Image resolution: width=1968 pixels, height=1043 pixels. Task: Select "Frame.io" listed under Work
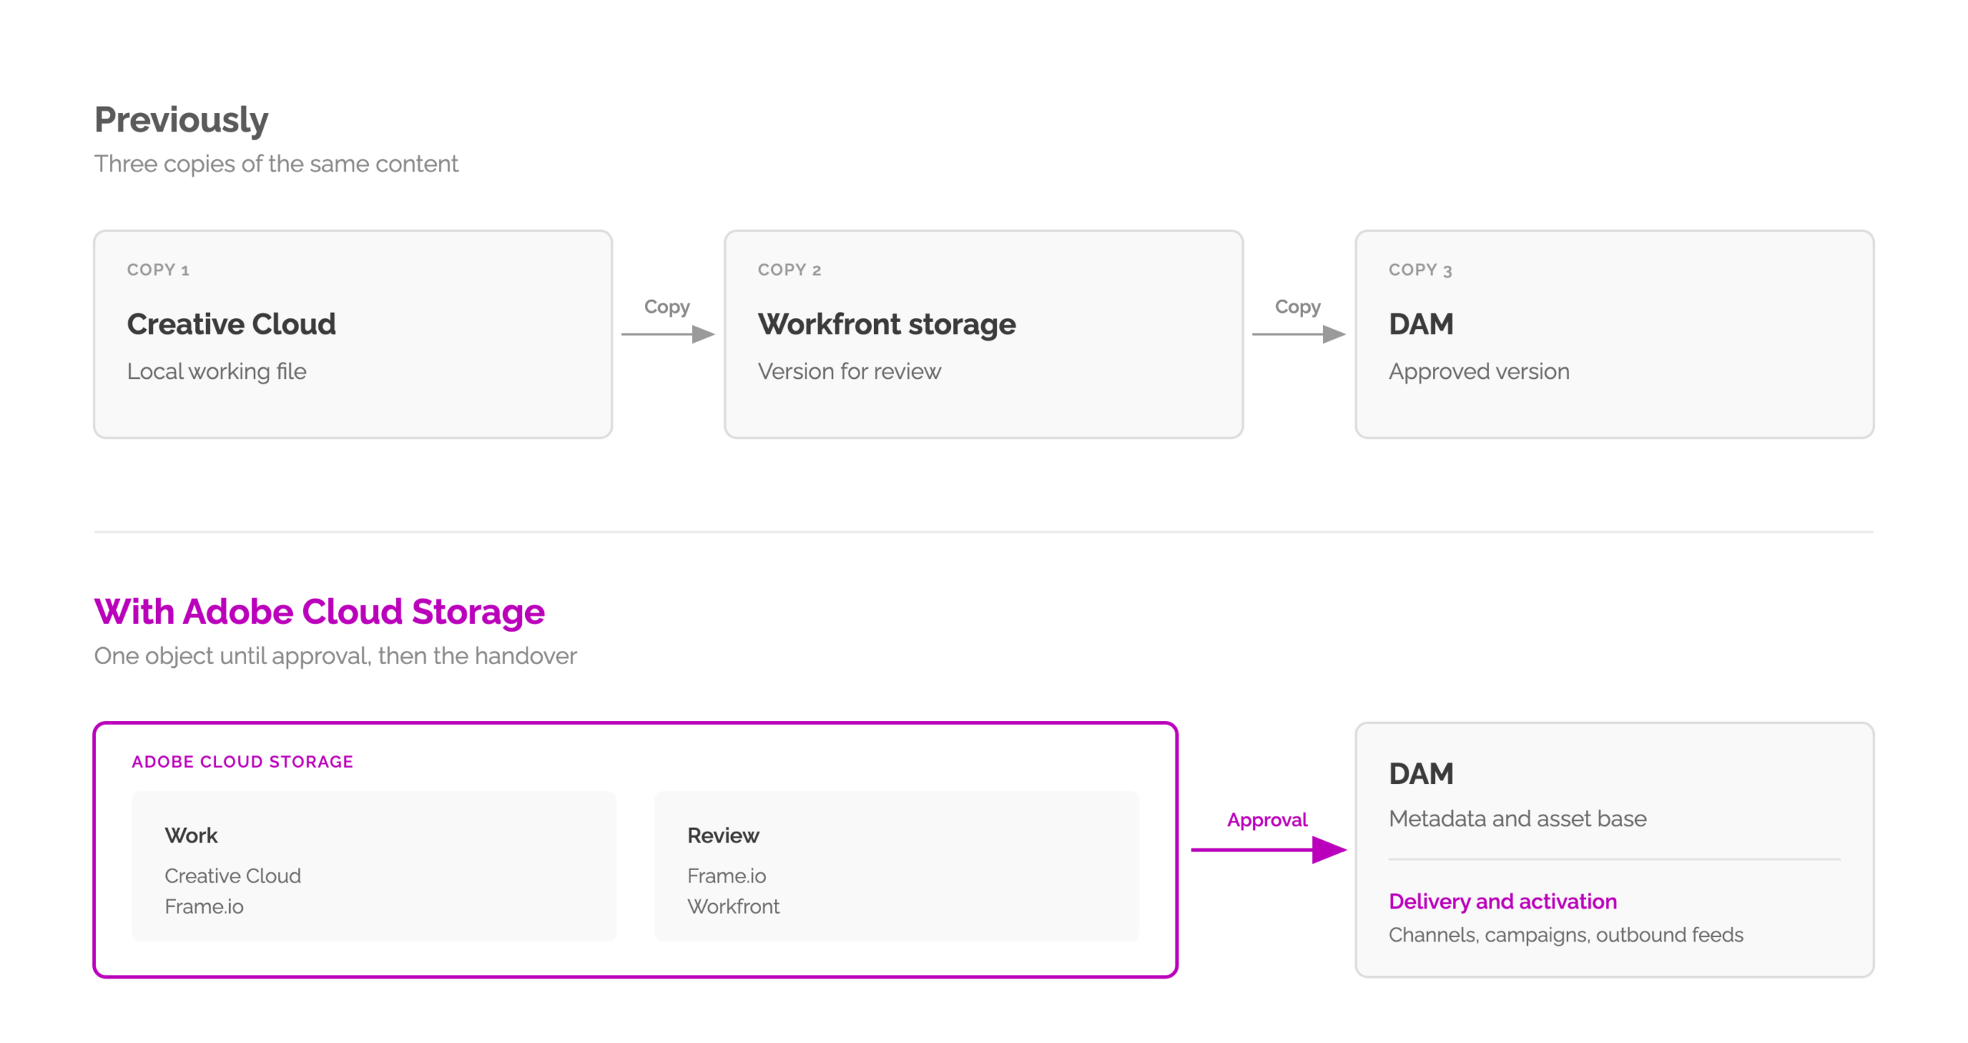[204, 906]
